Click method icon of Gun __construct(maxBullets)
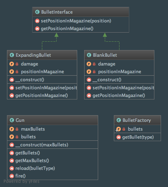 [12, 145]
